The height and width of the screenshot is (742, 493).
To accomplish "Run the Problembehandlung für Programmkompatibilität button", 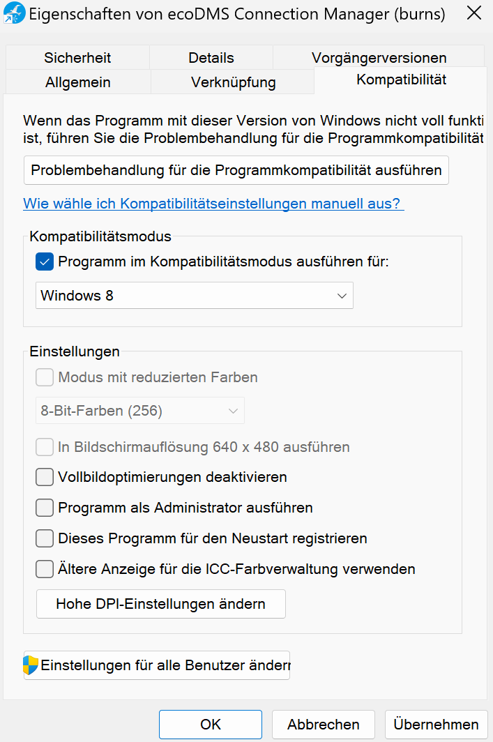I will tap(236, 170).
